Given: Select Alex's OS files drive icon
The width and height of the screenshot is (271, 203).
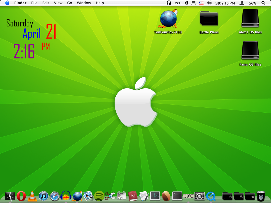Looking at the screenshot, I should coord(250,21).
